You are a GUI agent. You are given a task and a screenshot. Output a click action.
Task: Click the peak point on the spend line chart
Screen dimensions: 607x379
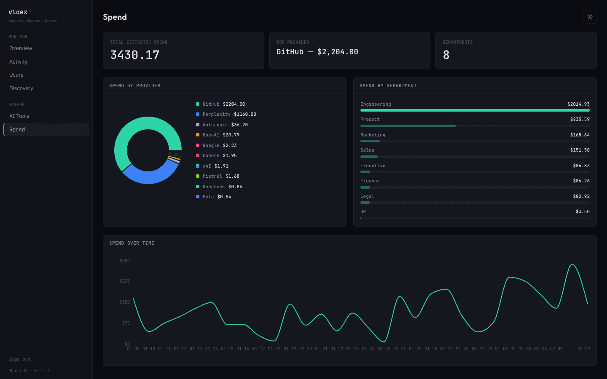(572, 264)
